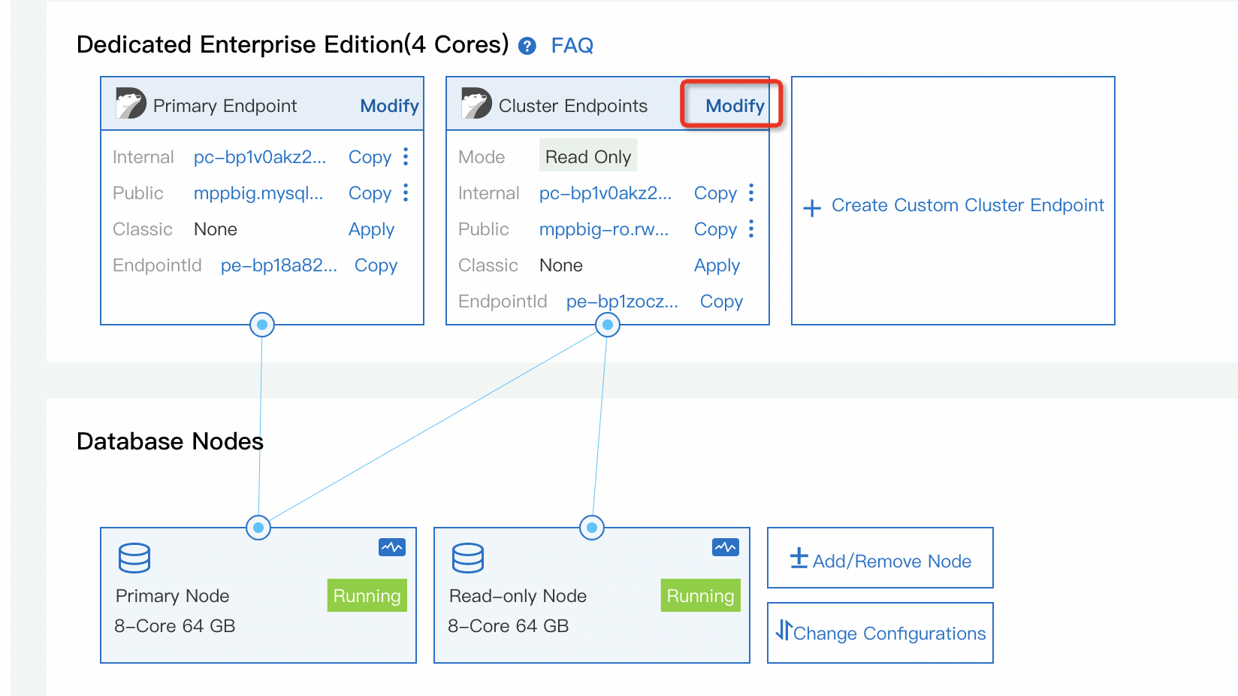Open the monitoring chart icon on Primary Node

pos(391,548)
